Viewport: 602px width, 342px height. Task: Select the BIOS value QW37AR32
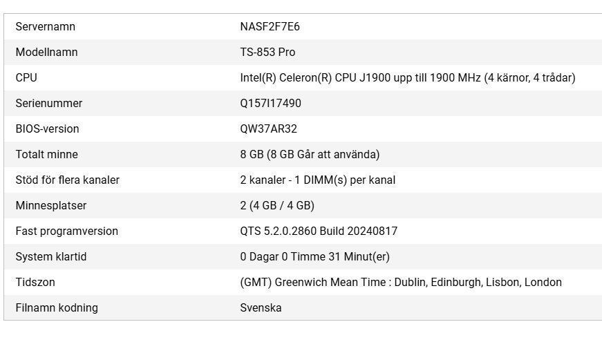tap(268, 129)
